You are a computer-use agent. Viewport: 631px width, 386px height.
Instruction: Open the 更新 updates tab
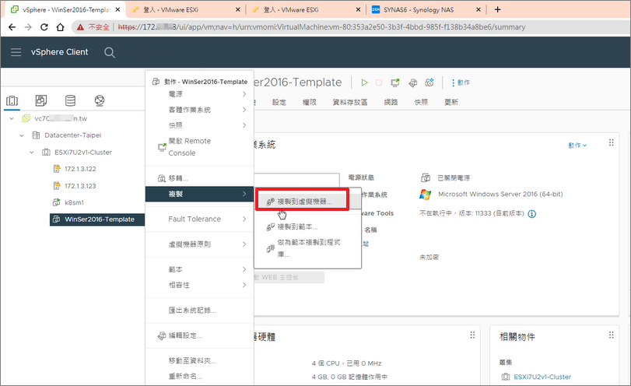click(451, 102)
